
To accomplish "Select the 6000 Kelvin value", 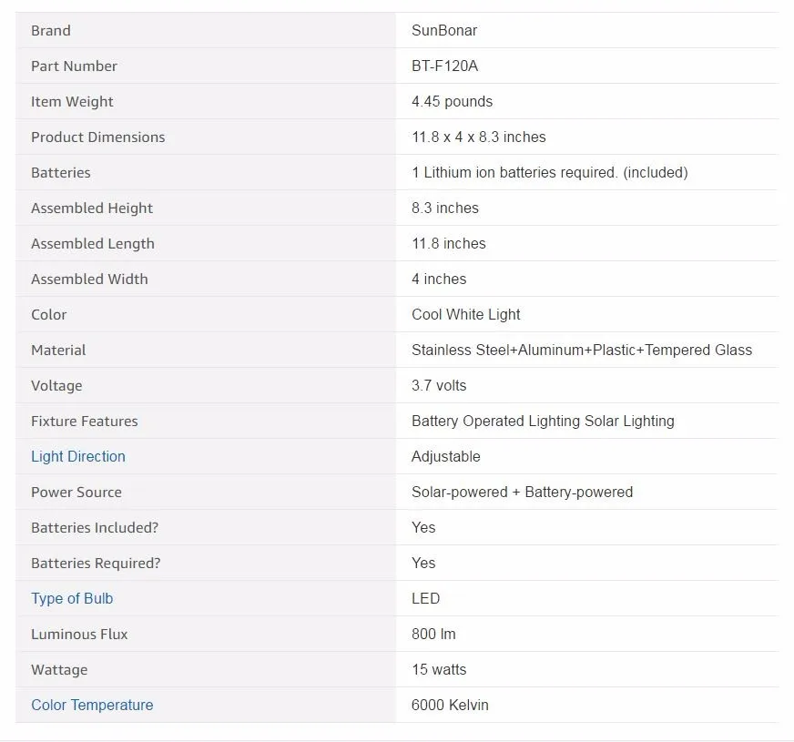I will [450, 705].
